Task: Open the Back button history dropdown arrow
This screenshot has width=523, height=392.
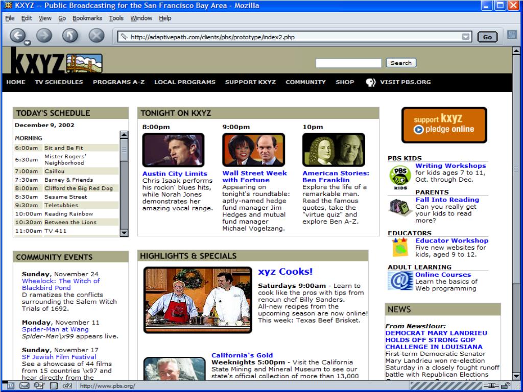Action: click(x=28, y=42)
